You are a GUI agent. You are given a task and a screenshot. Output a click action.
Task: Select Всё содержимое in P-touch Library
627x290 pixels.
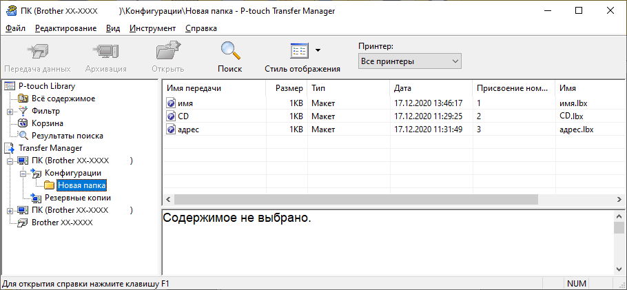[x=63, y=99]
